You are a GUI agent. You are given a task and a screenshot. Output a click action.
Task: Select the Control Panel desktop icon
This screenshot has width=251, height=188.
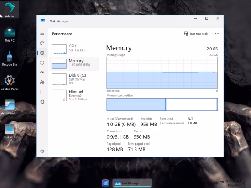tap(10, 83)
